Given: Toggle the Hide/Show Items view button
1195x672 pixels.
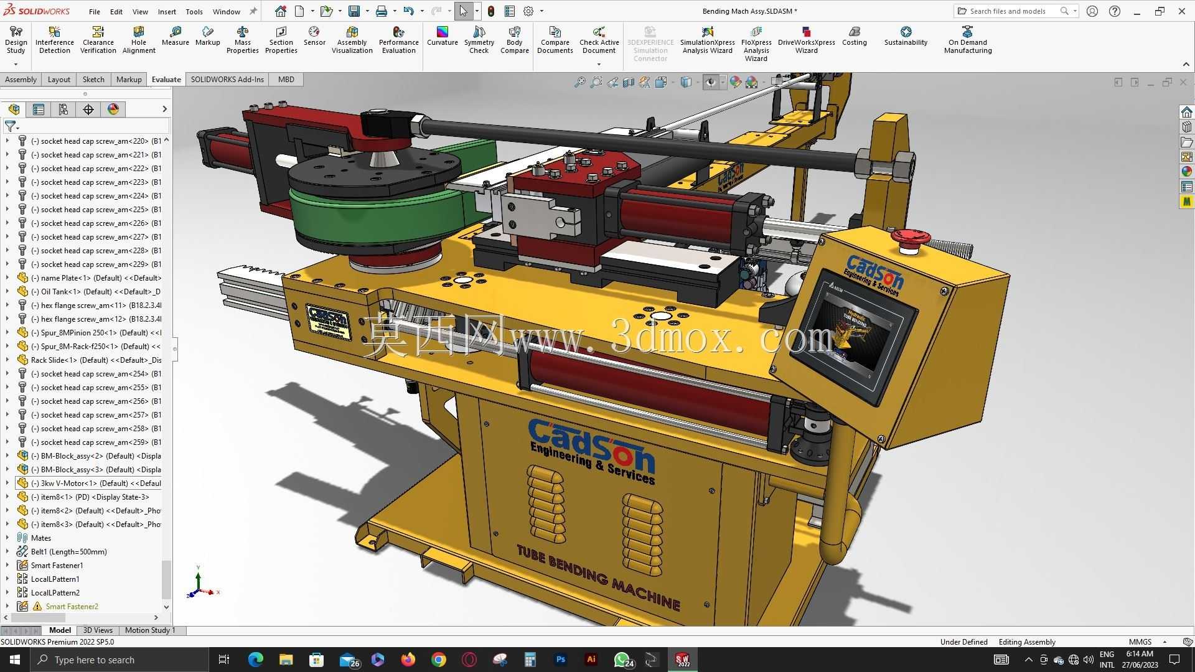Looking at the screenshot, I should pyautogui.click(x=711, y=82).
